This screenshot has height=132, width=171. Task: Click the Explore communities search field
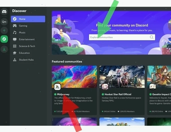click(x=122, y=37)
